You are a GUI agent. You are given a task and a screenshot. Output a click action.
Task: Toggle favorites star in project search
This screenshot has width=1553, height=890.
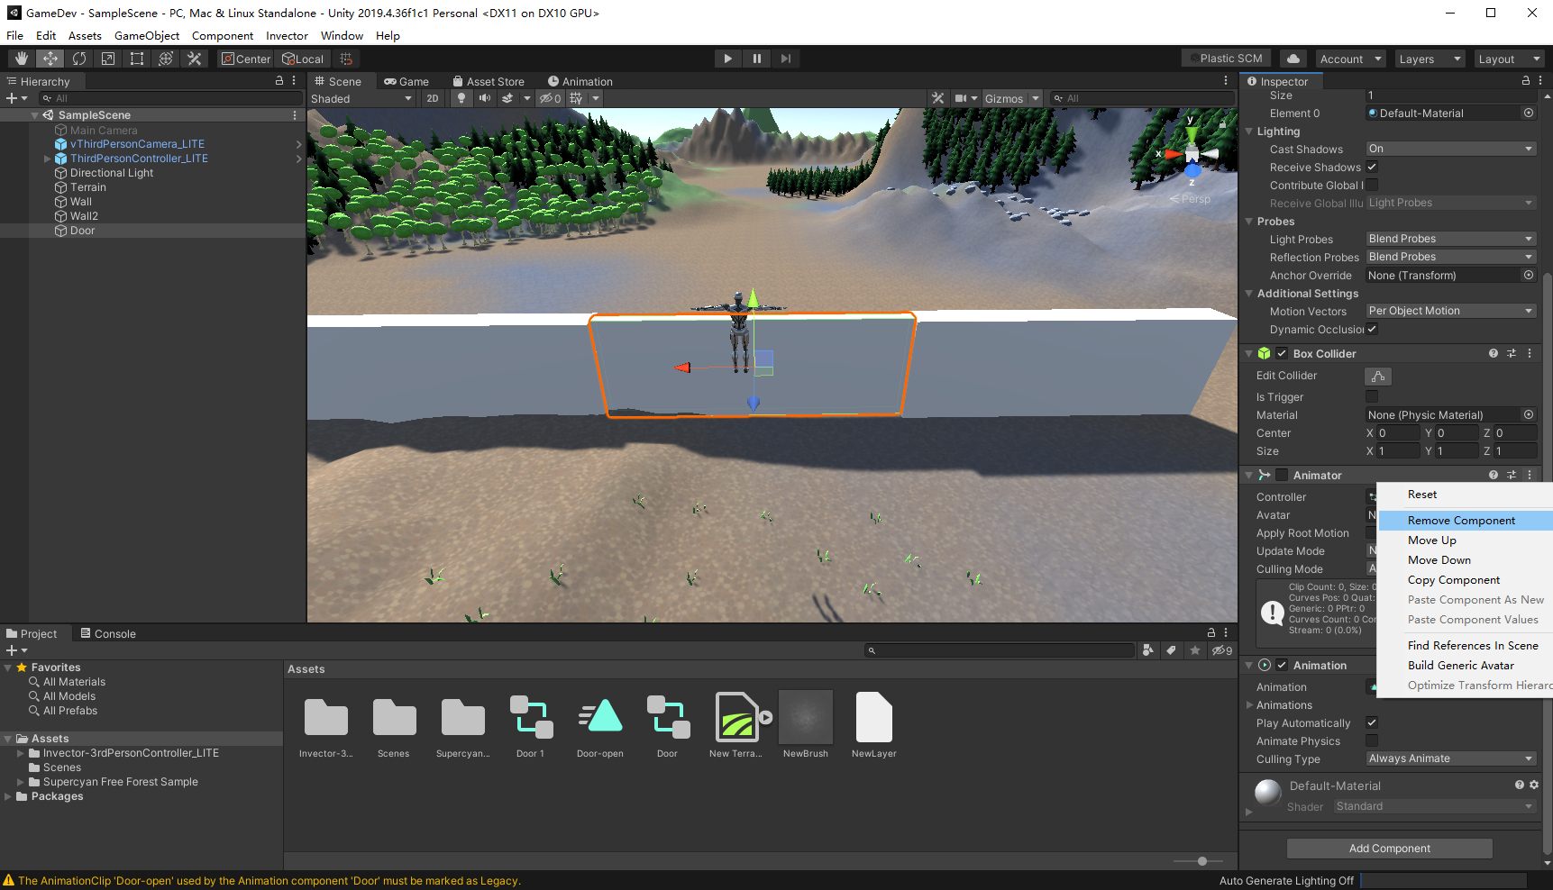click(1195, 649)
